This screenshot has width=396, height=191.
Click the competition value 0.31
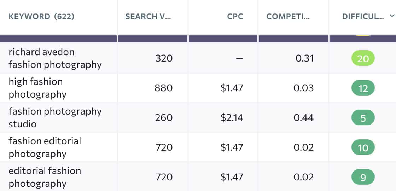(x=304, y=58)
